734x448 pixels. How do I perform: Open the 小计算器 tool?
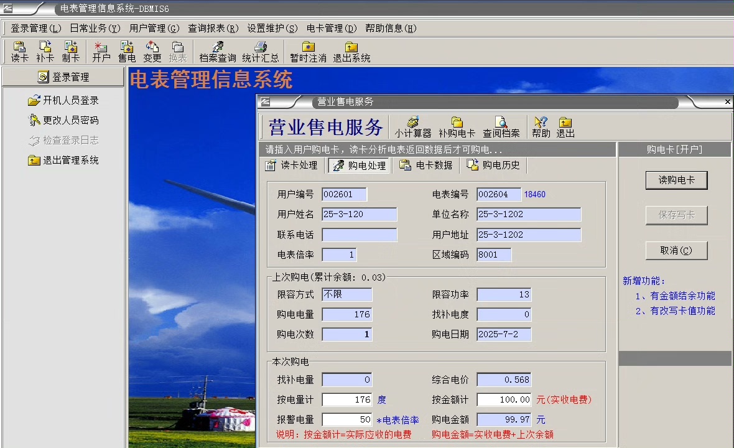click(412, 127)
